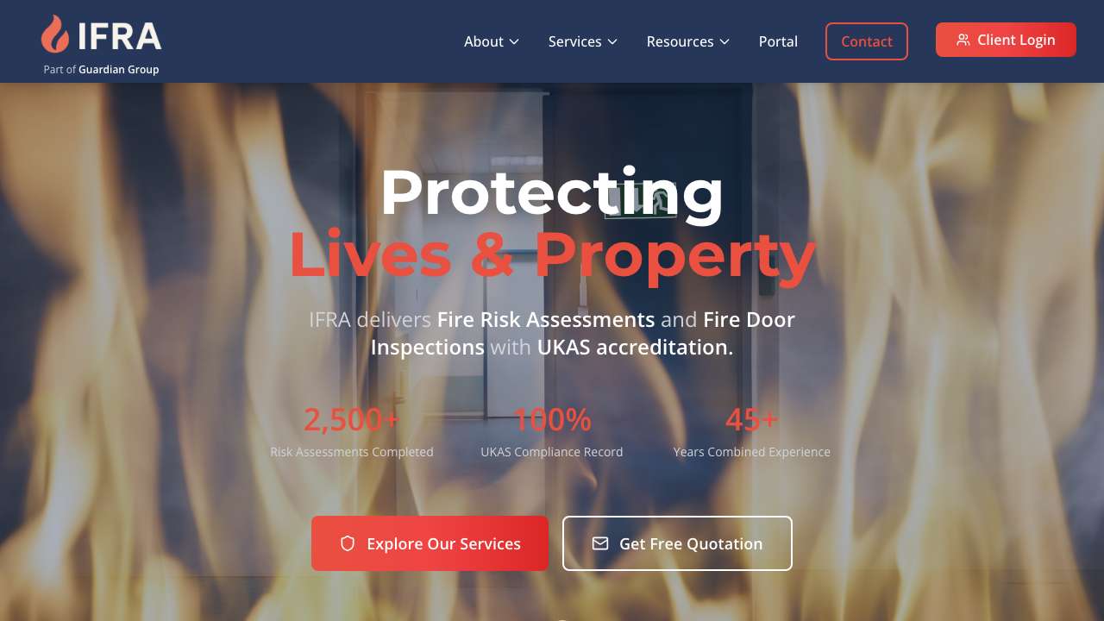Open the About menu
The width and height of the screenshot is (1104, 621).
[484, 41]
